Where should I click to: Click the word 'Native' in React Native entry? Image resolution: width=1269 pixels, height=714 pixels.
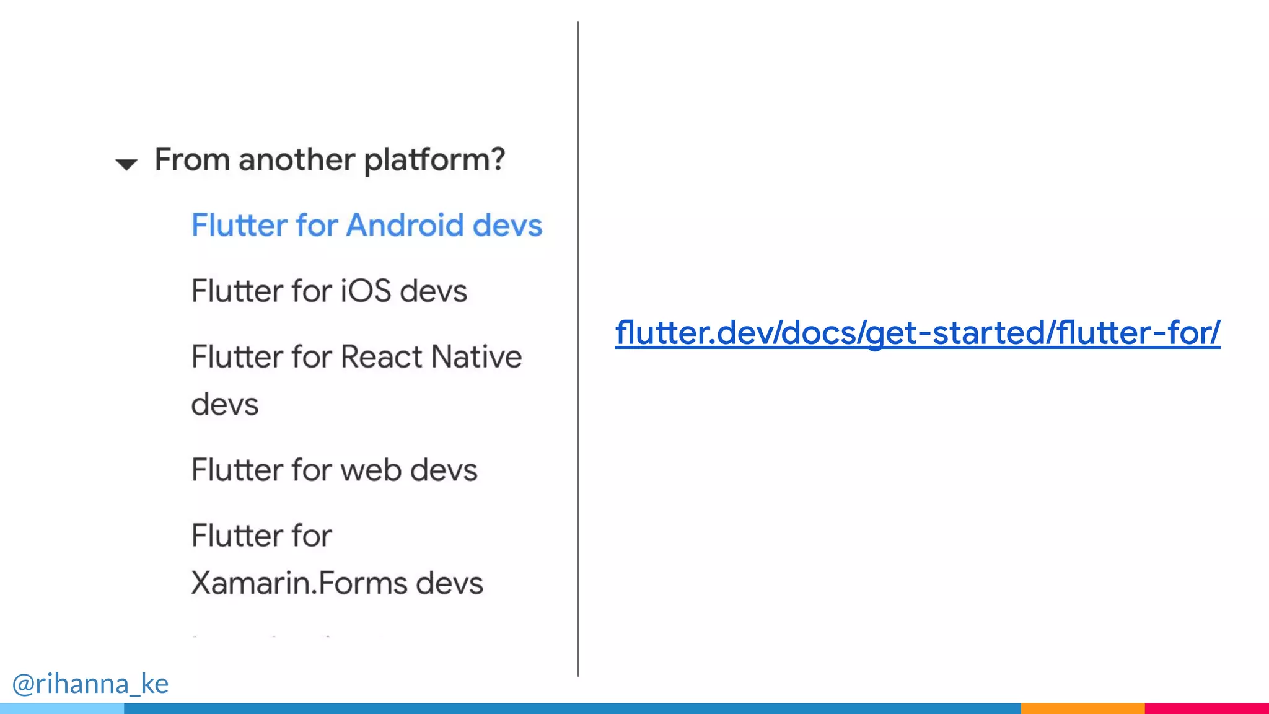(x=476, y=358)
